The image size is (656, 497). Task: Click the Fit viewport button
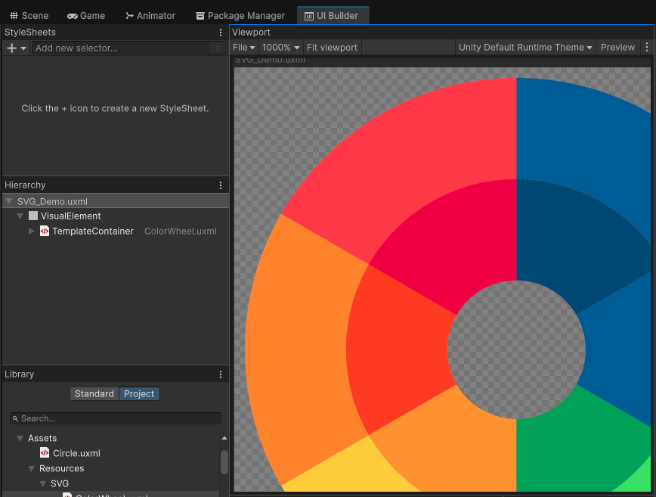click(x=332, y=47)
